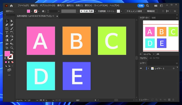Create new layer in Layers panel
This screenshot has height=105, width=182.
(x=169, y=100)
